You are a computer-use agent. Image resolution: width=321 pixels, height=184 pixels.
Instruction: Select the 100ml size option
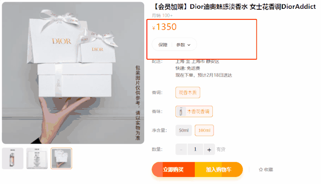pyautogui.click(x=204, y=130)
